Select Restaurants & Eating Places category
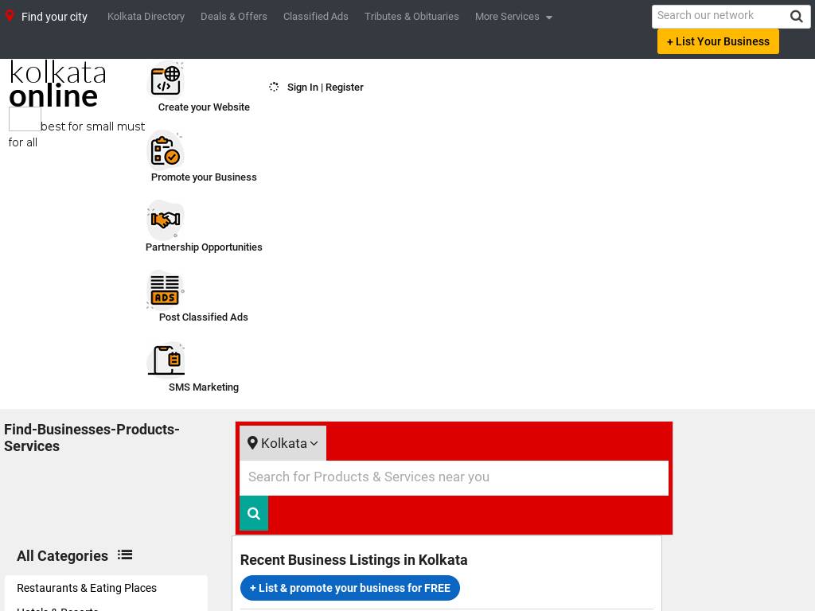Image resolution: width=815 pixels, height=611 pixels. [87, 588]
